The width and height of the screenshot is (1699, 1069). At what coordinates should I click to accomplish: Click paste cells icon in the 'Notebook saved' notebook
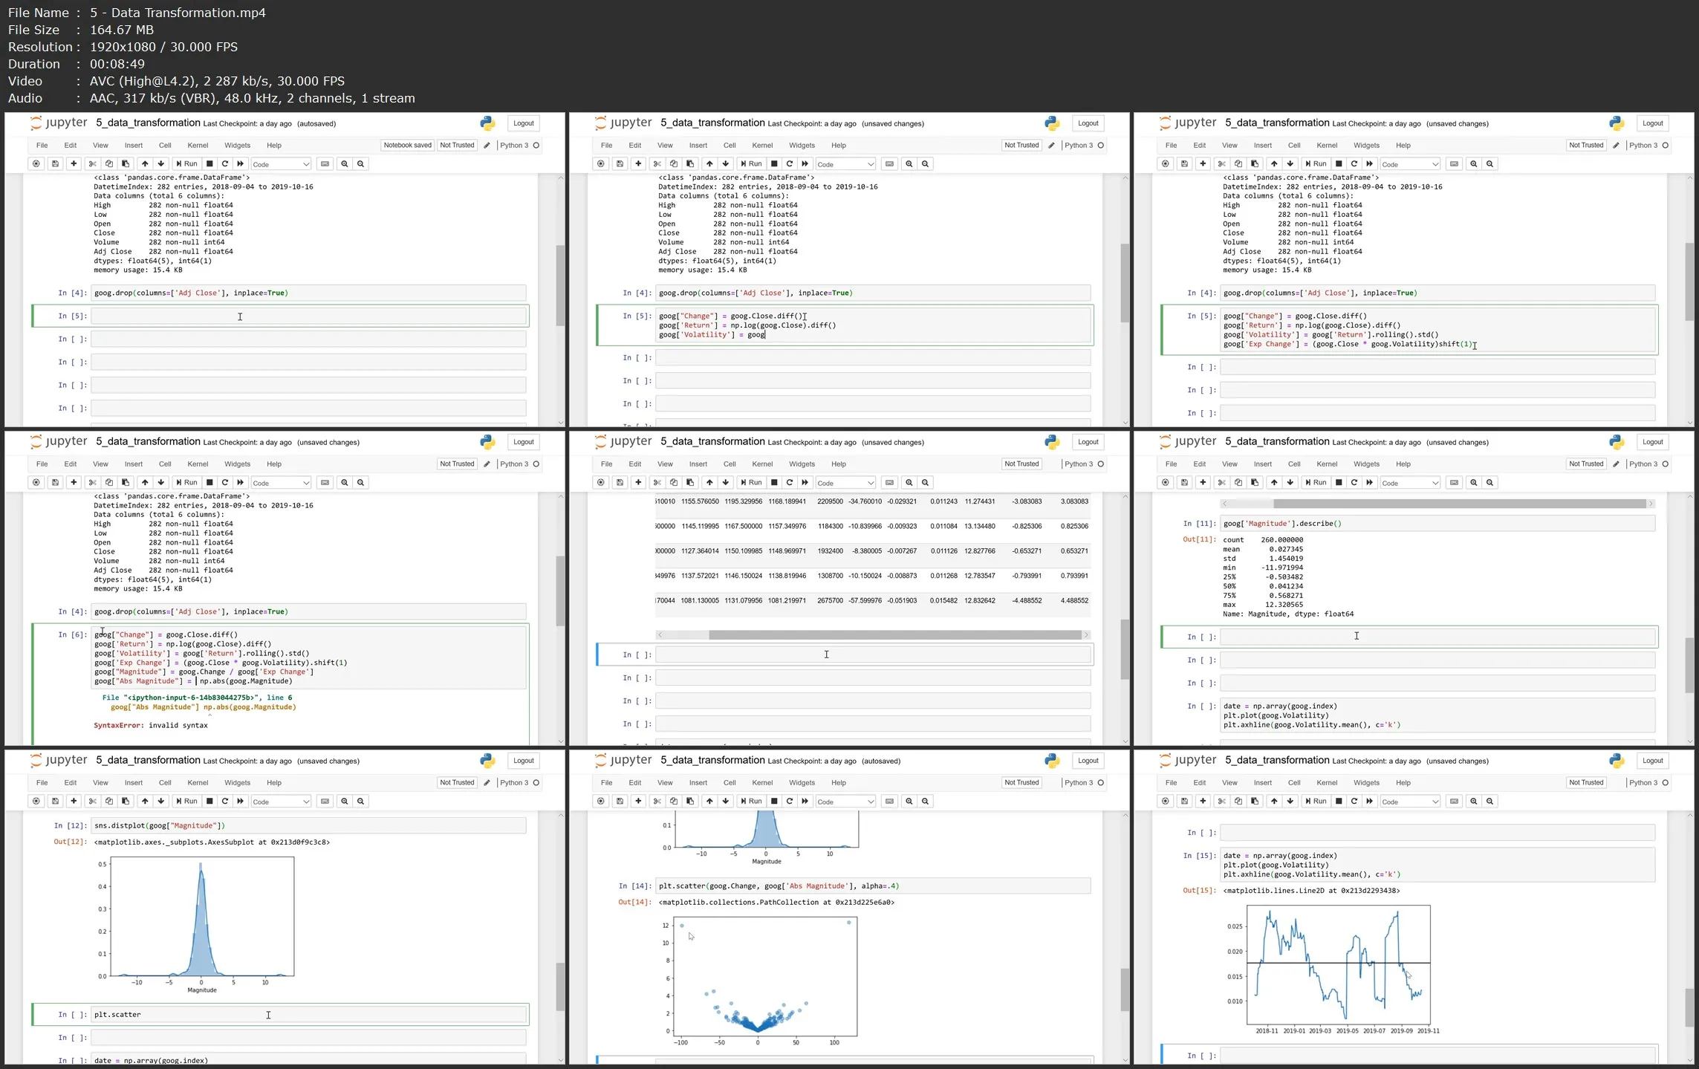(126, 164)
